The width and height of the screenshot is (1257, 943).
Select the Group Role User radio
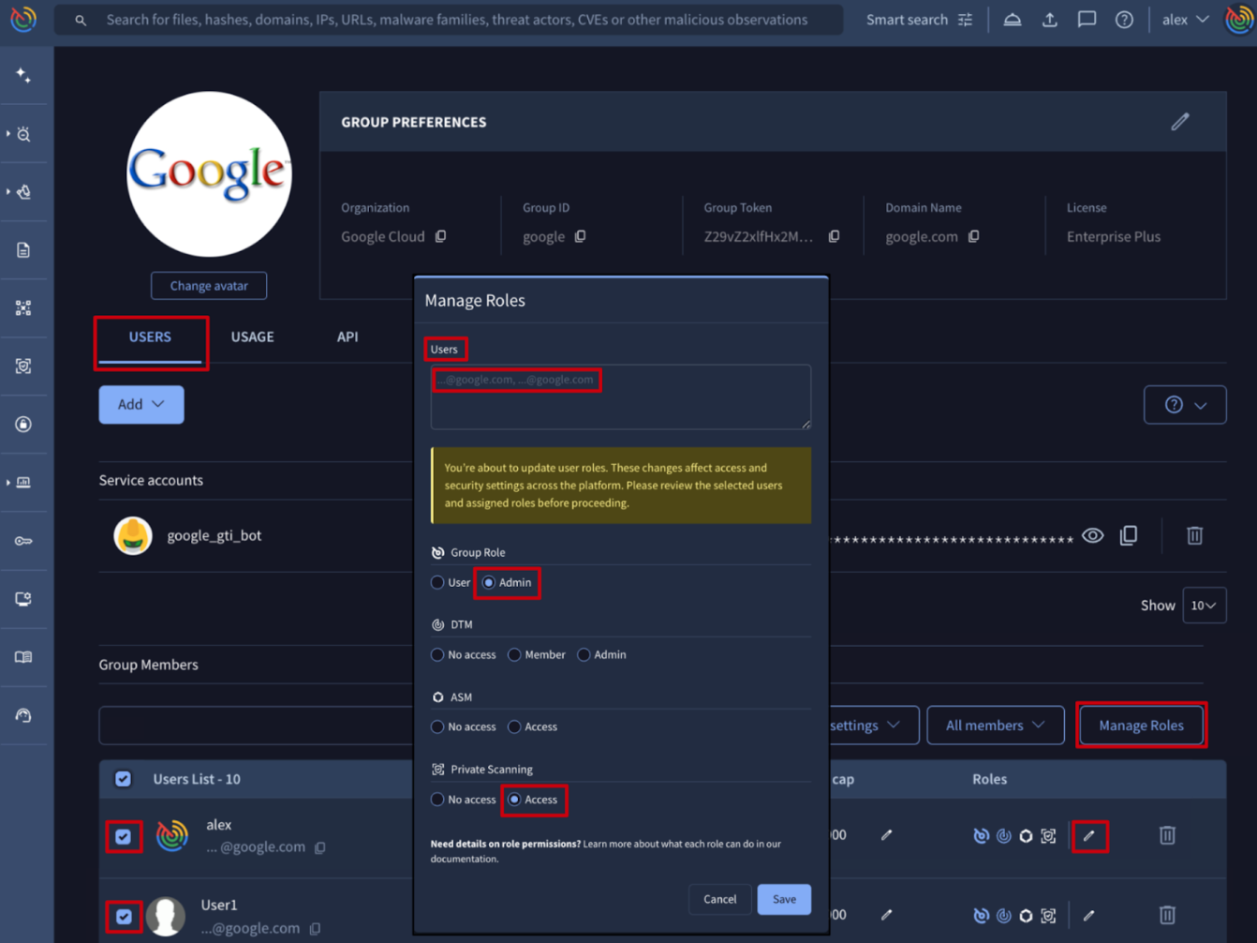[x=437, y=583]
